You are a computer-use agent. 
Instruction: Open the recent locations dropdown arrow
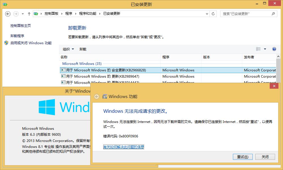(23, 14)
